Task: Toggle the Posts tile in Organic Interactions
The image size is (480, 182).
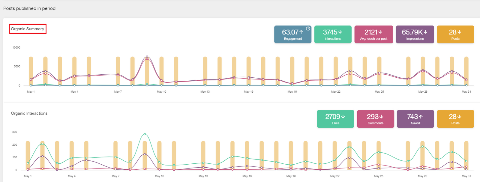Action: point(455,119)
